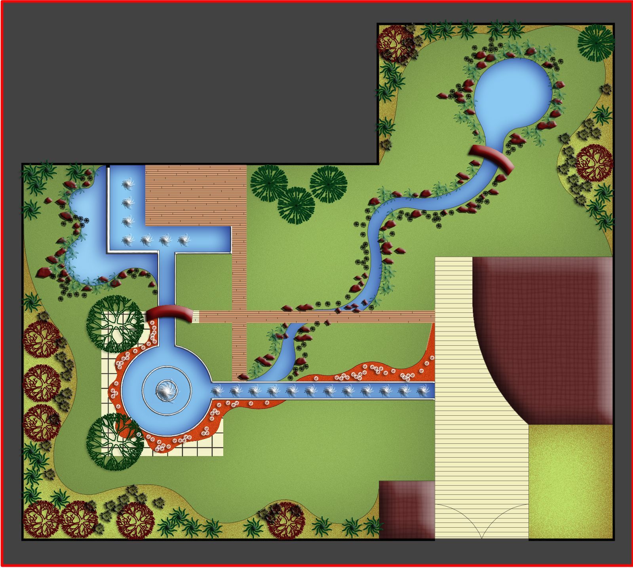This screenshot has height=568, width=633.
Task: Select the red tree on the right edge
Action: pos(593,163)
